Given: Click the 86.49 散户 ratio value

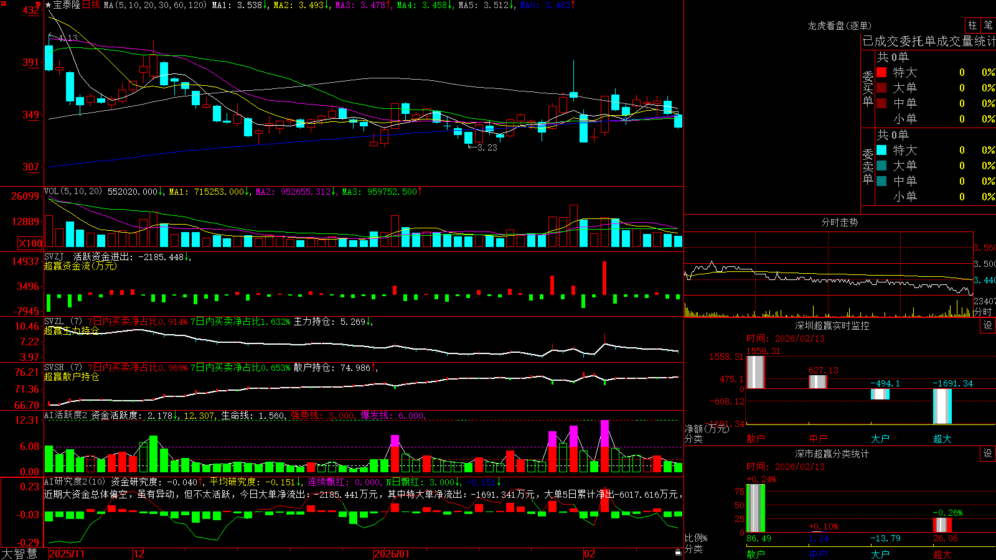Looking at the screenshot, I should (x=758, y=538).
